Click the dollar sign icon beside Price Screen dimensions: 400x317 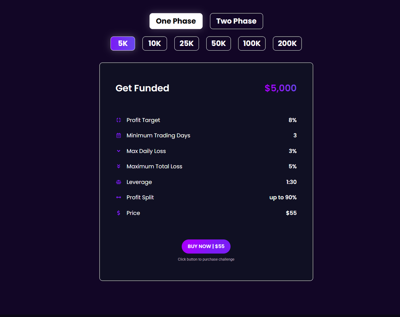click(119, 213)
